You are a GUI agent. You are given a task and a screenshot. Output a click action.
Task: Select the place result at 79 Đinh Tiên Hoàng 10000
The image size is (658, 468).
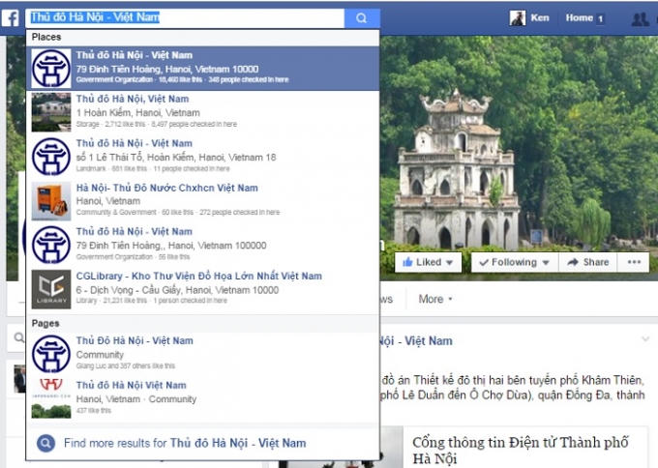[x=202, y=69]
